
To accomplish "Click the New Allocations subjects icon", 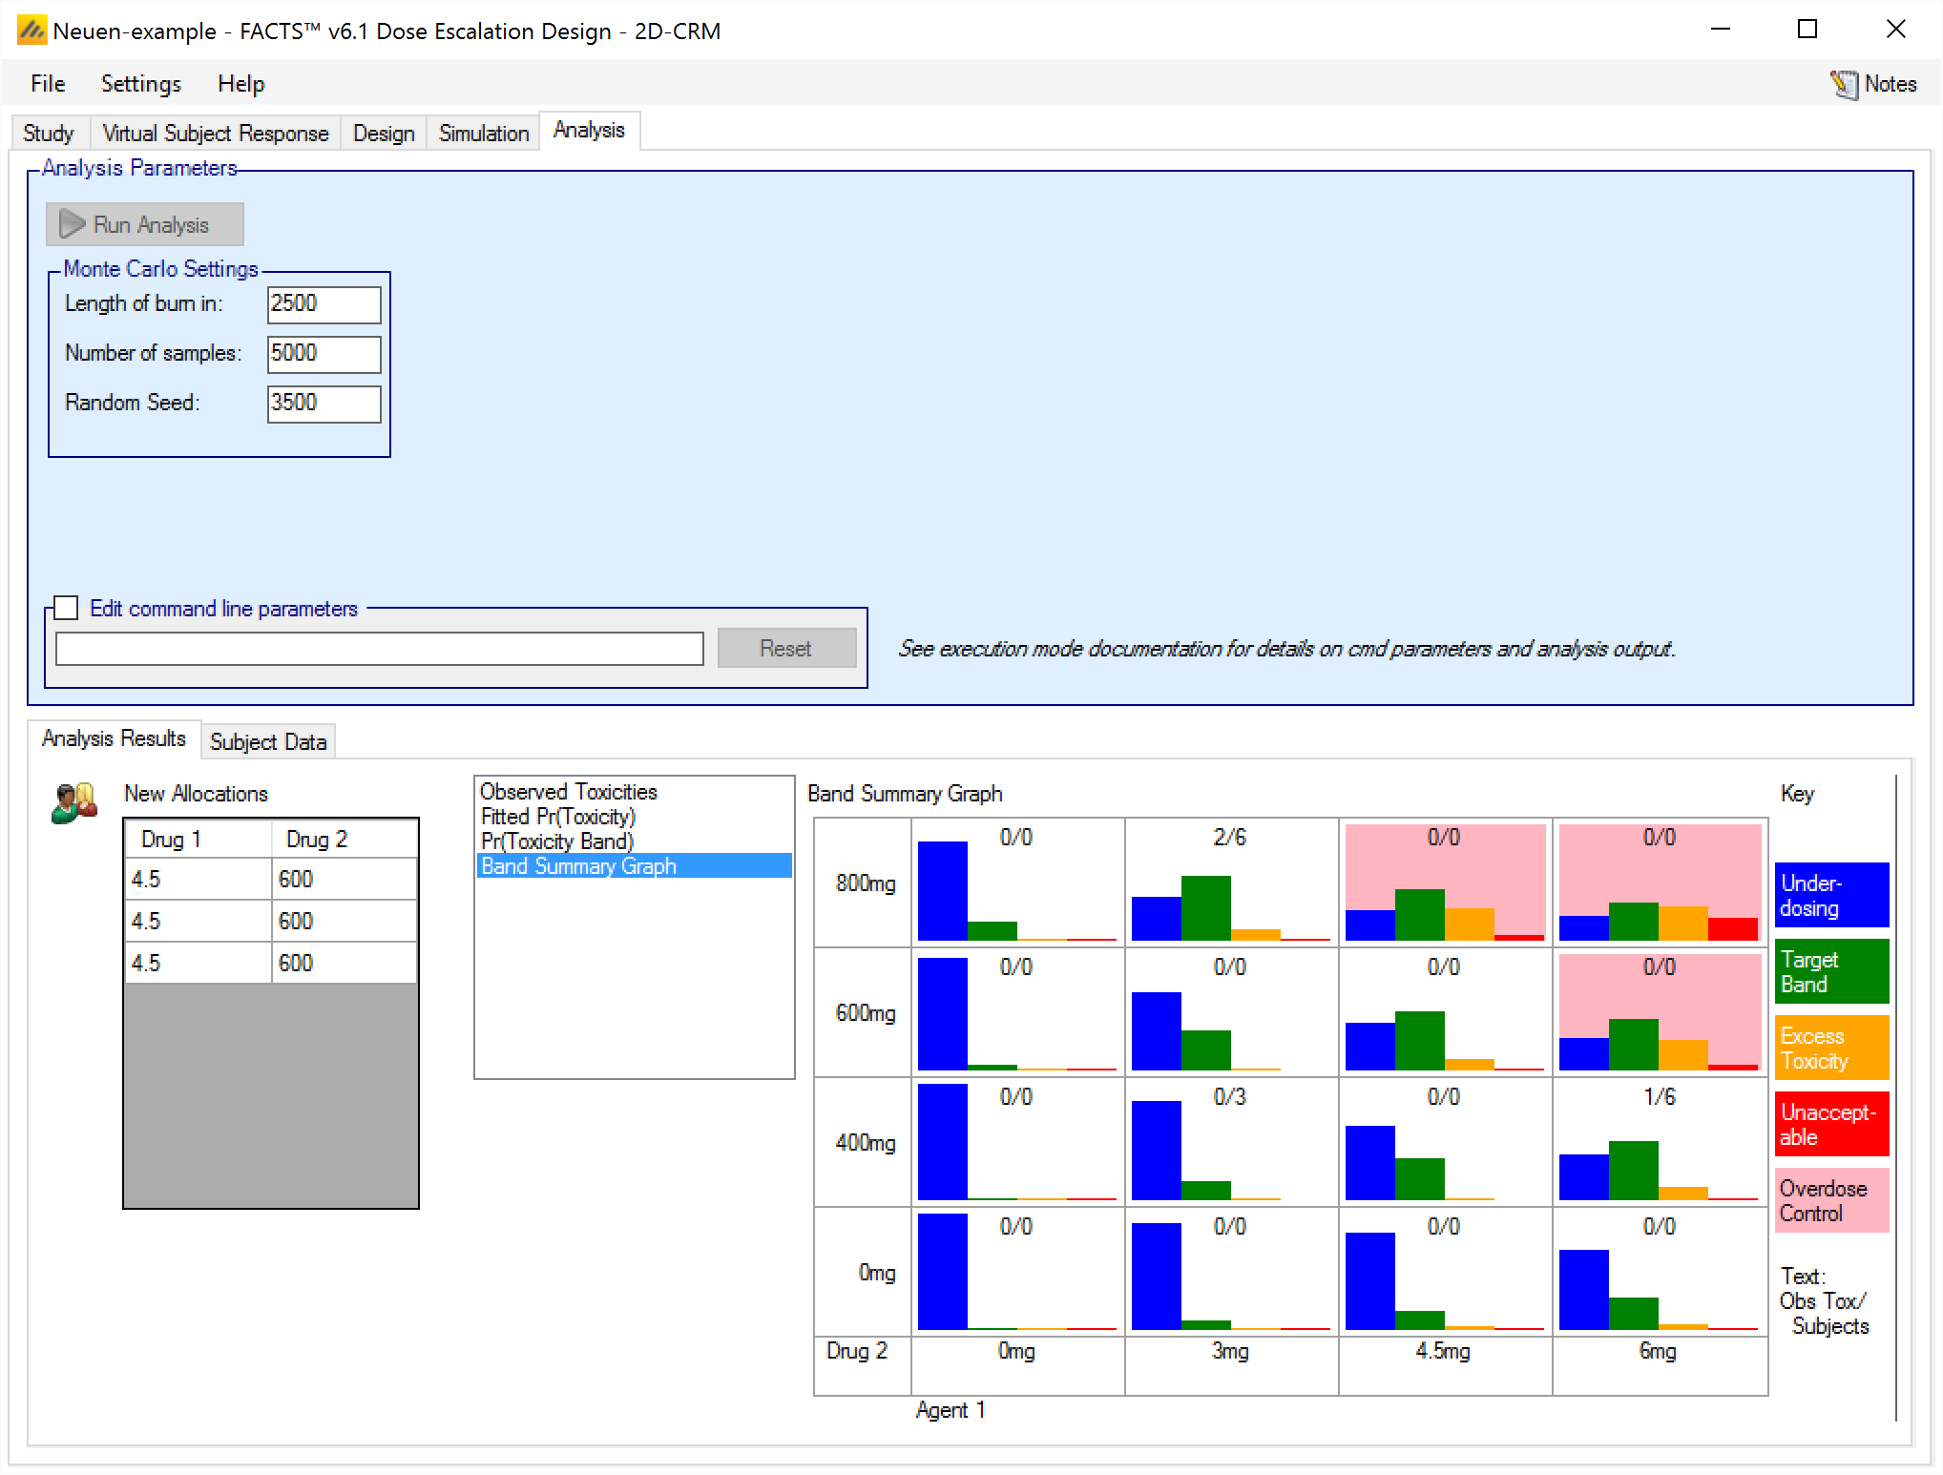I will pyautogui.click(x=74, y=803).
